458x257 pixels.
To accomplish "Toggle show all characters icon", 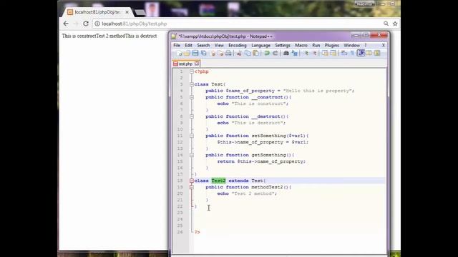I will (x=352, y=53).
